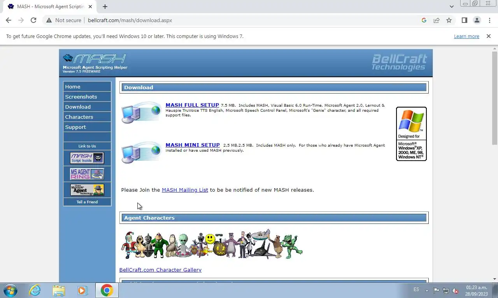Show hidden tray icons arrow
Image resolution: width=498 pixels, height=298 pixels.
[x=427, y=290]
